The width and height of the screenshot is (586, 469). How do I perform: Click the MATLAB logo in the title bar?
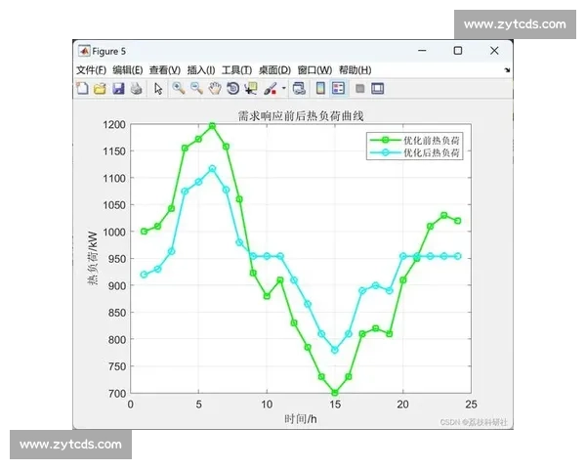click(84, 51)
